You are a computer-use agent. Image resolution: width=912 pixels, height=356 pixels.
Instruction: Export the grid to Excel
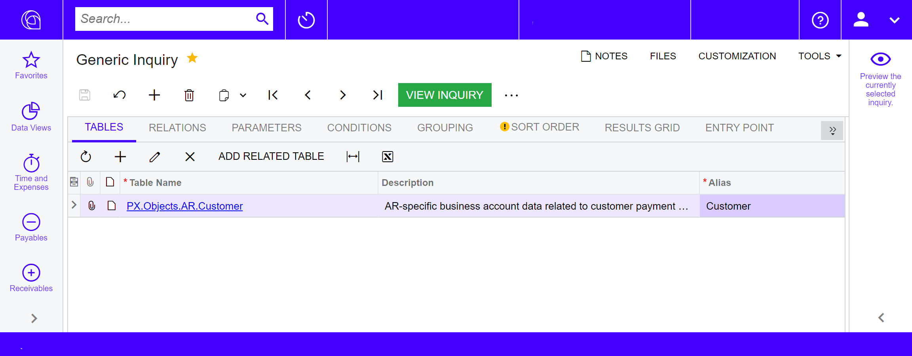(388, 157)
